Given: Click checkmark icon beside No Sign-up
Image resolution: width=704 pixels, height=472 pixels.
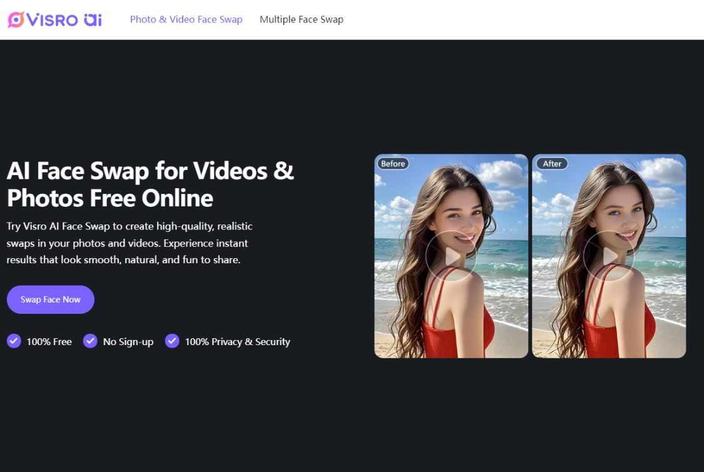Looking at the screenshot, I should 90,341.
